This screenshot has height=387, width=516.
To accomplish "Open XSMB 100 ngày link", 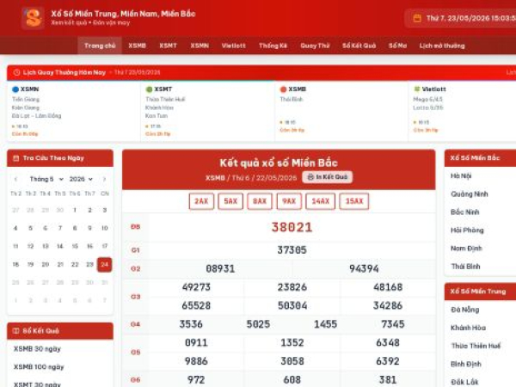I will [39, 367].
